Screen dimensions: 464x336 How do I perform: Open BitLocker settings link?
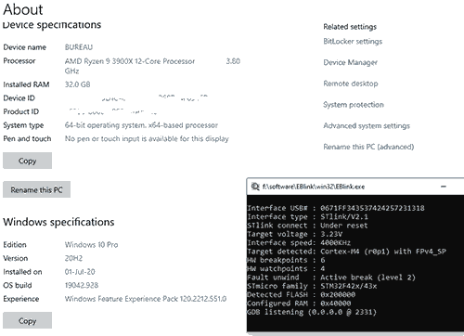[x=353, y=42]
